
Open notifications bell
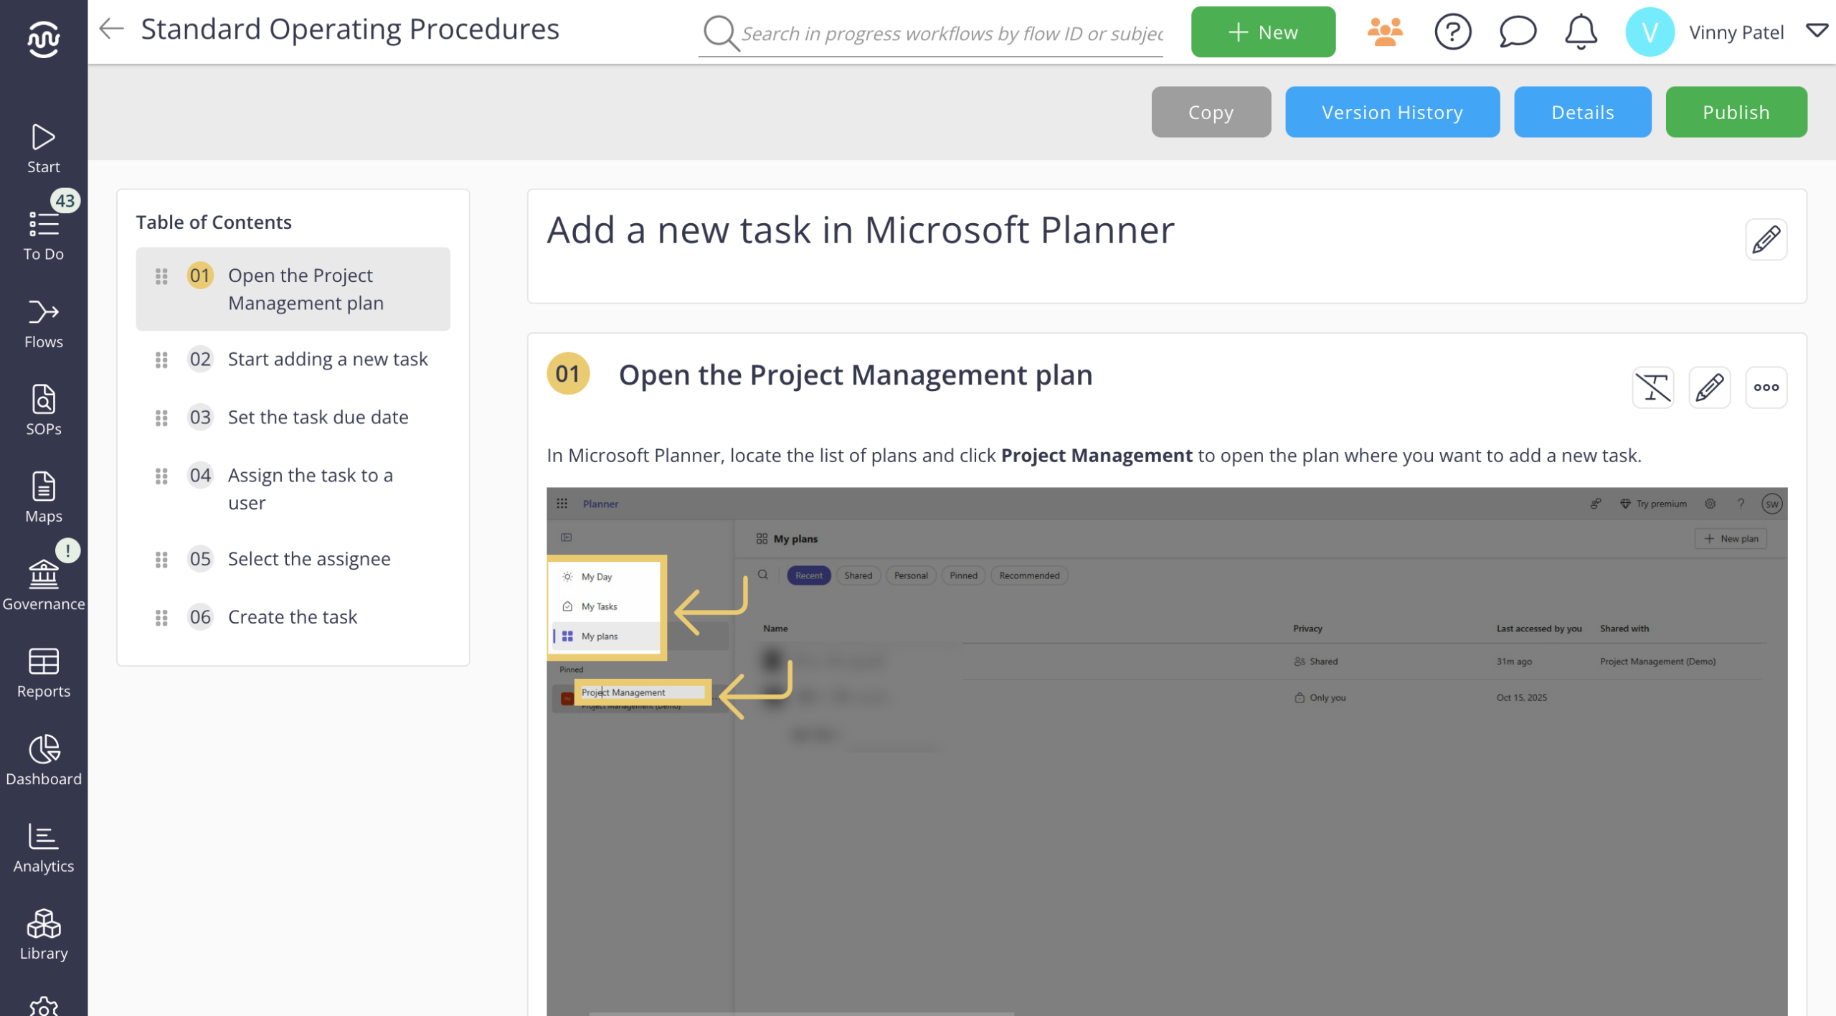(1581, 32)
